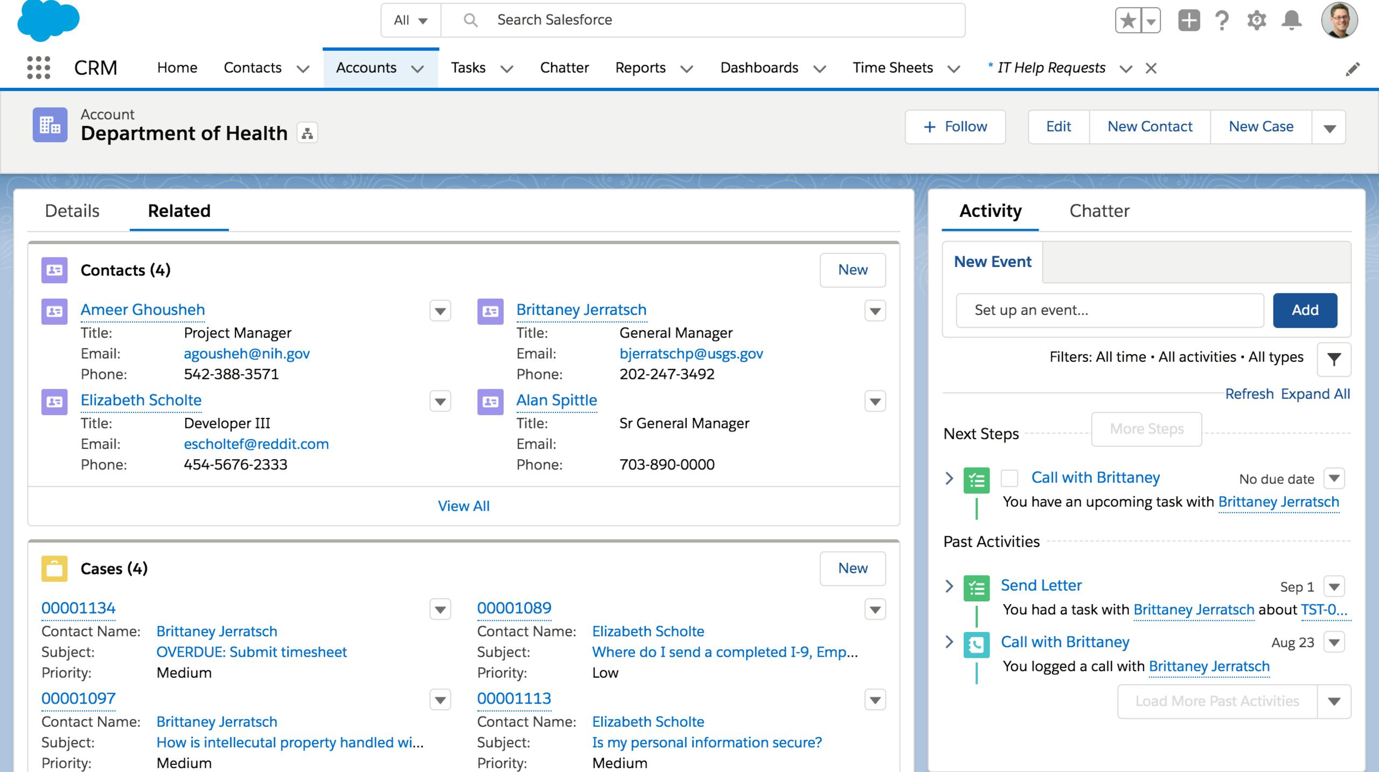The image size is (1379, 772).
Task: Open the Time Sheets tab
Action: tap(893, 68)
